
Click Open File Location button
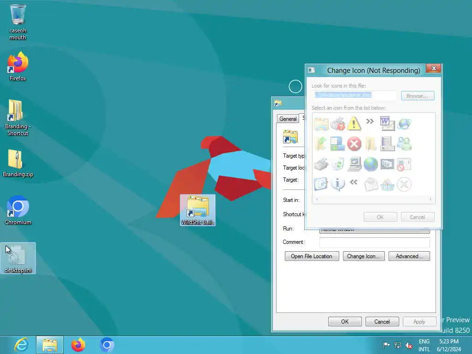pos(312,256)
